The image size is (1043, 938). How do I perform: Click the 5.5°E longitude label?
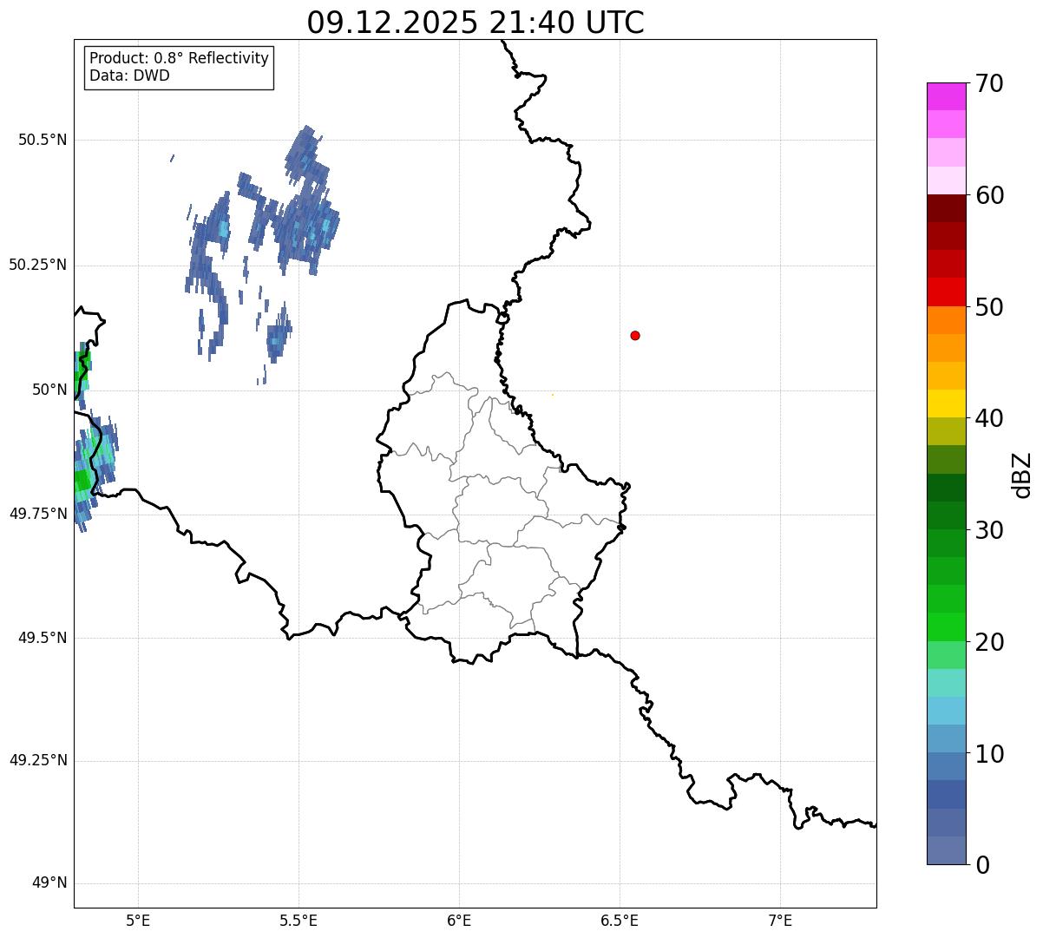point(298,920)
